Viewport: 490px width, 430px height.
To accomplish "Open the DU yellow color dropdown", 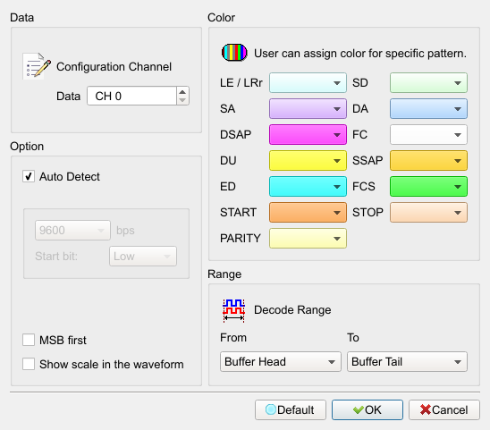I will (308, 161).
